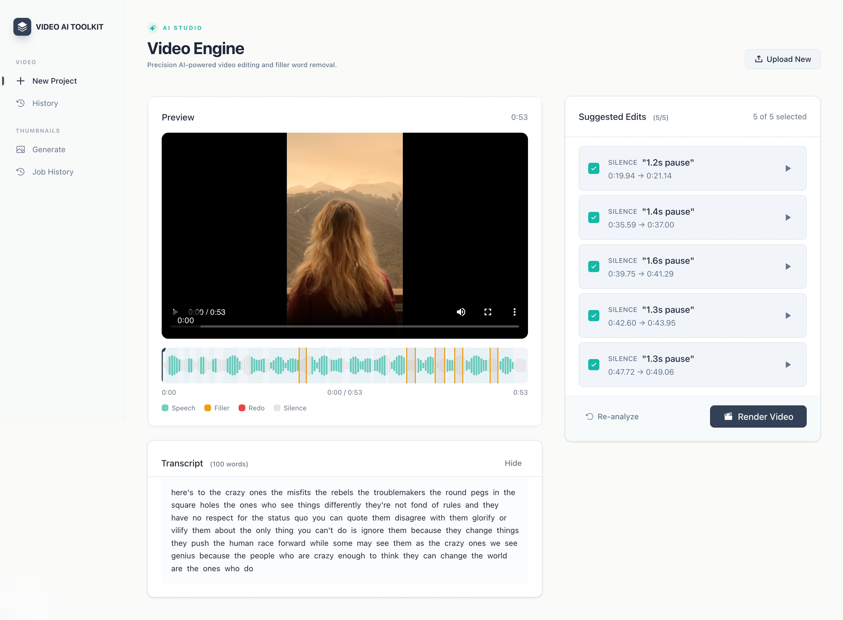Click the Video AI Toolkit logo icon
The height and width of the screenshot is (620, 843).
pyautogui.click(x=22, y=27)
